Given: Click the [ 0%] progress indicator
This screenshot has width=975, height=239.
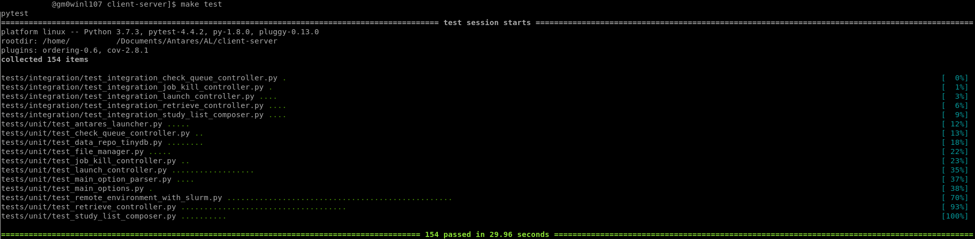Looking at the screenshot, I should (x=955, y=78).
